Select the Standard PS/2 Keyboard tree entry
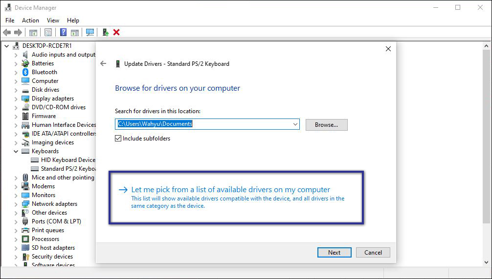The image size is (492, 279). 68,169
